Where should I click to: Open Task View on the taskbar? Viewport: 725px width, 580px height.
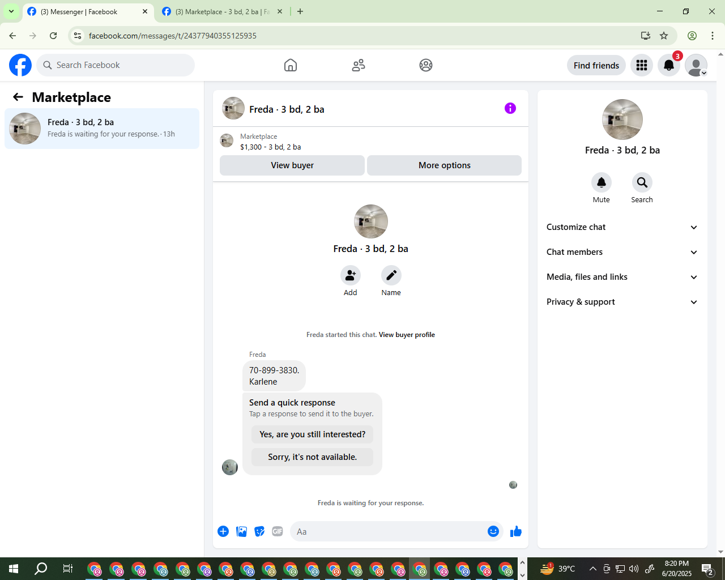click(67, 569)
